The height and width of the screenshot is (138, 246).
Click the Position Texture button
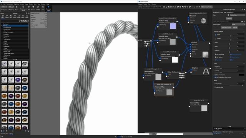coord(226,28)
